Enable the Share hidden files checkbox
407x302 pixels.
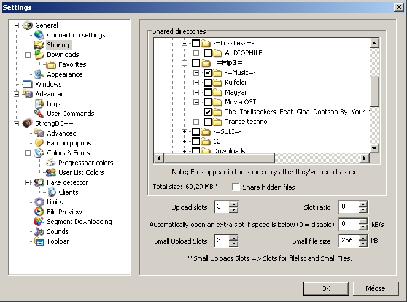pos(237,187)
